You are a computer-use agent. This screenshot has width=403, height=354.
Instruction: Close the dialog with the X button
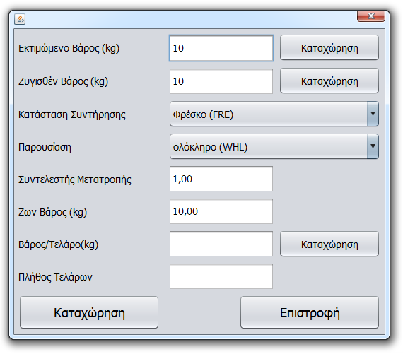coord(371,16)
